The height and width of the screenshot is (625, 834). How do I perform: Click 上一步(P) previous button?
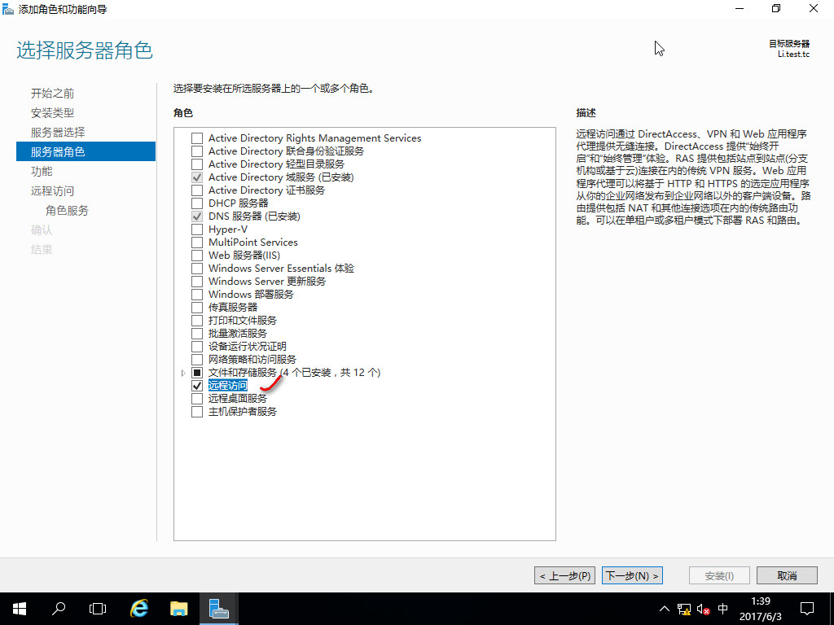(x=565, y=575)
